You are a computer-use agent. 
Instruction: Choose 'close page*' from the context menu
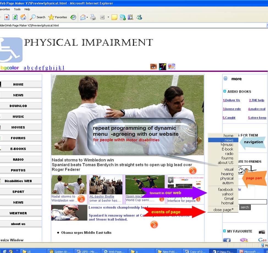pyautogui.click(x=223, y=210)
